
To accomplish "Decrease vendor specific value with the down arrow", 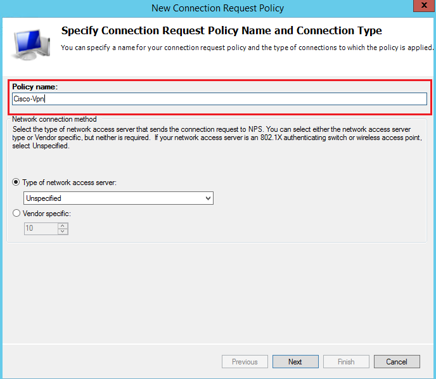I will [x=62, y=232].
